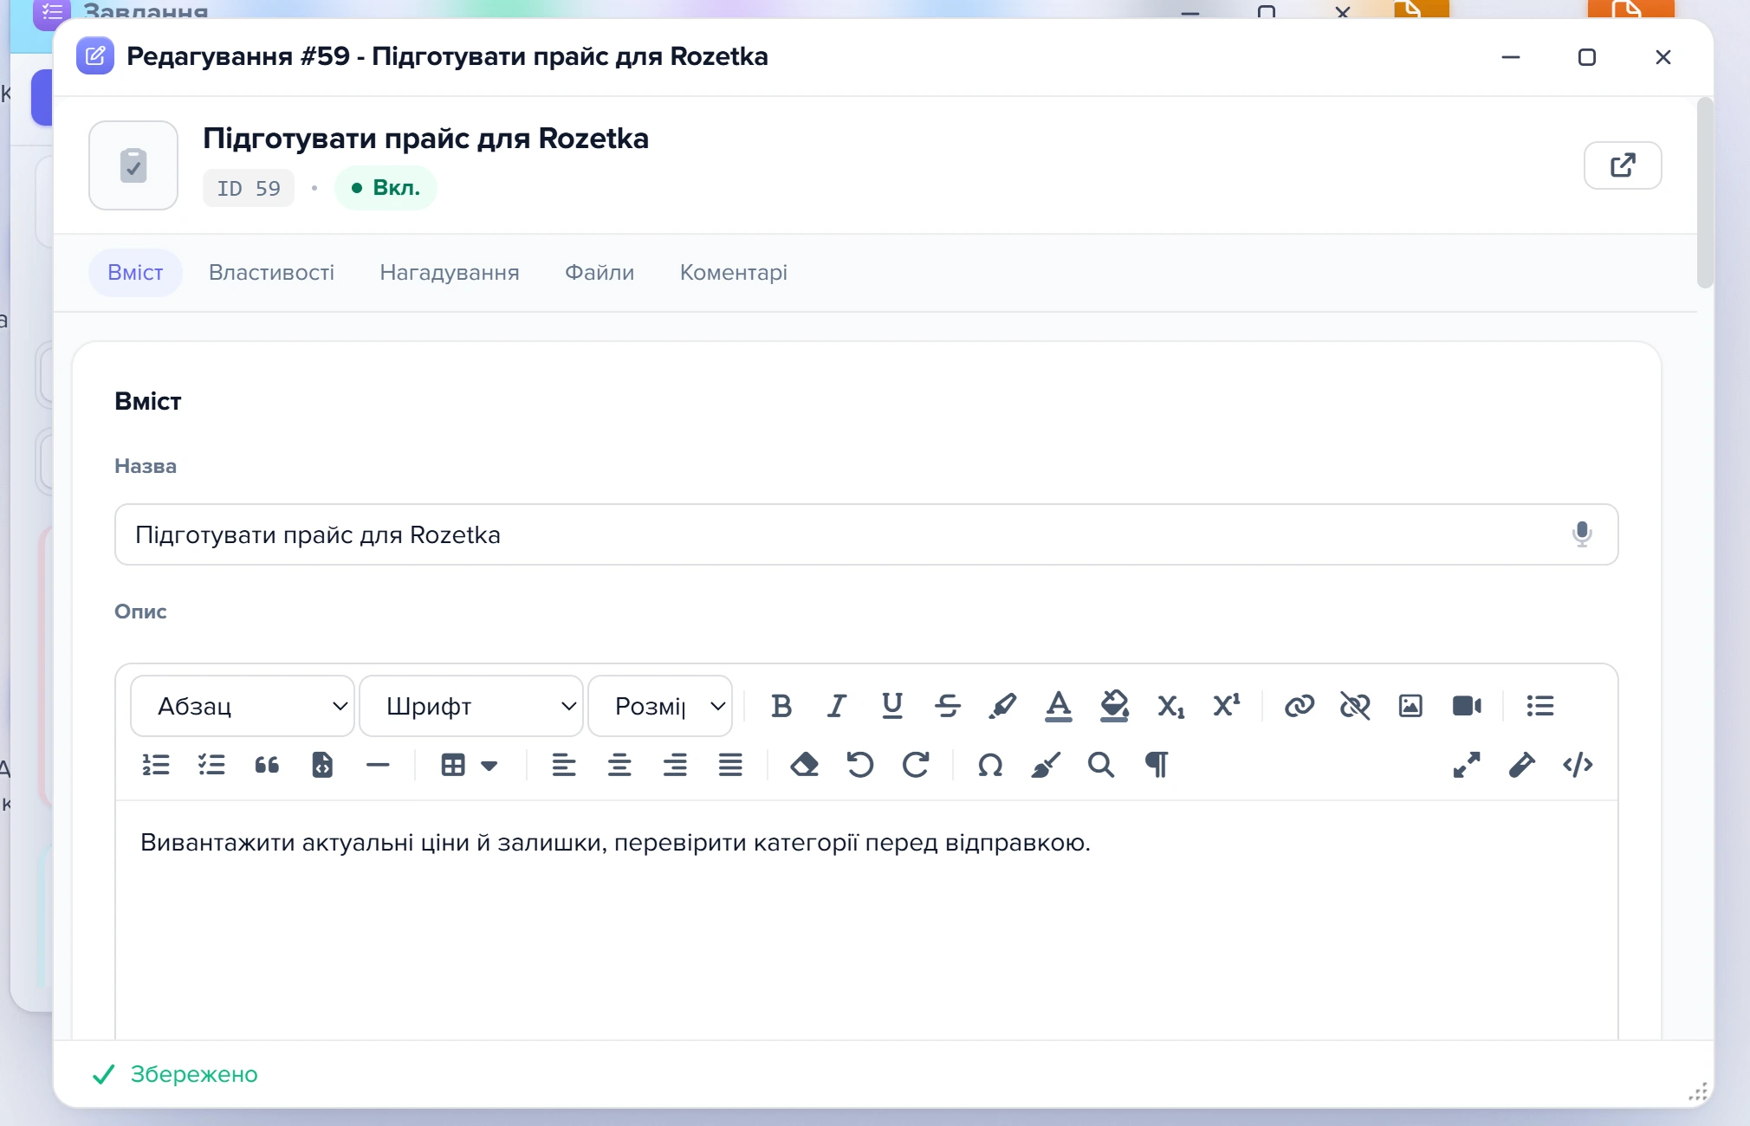Apply strikethrough formatting
The image size is (1750, 1126).
(x=948, y=706)
